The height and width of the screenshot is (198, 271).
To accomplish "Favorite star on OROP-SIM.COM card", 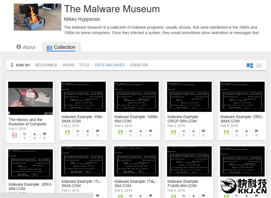I will click(x=193, y=131).
